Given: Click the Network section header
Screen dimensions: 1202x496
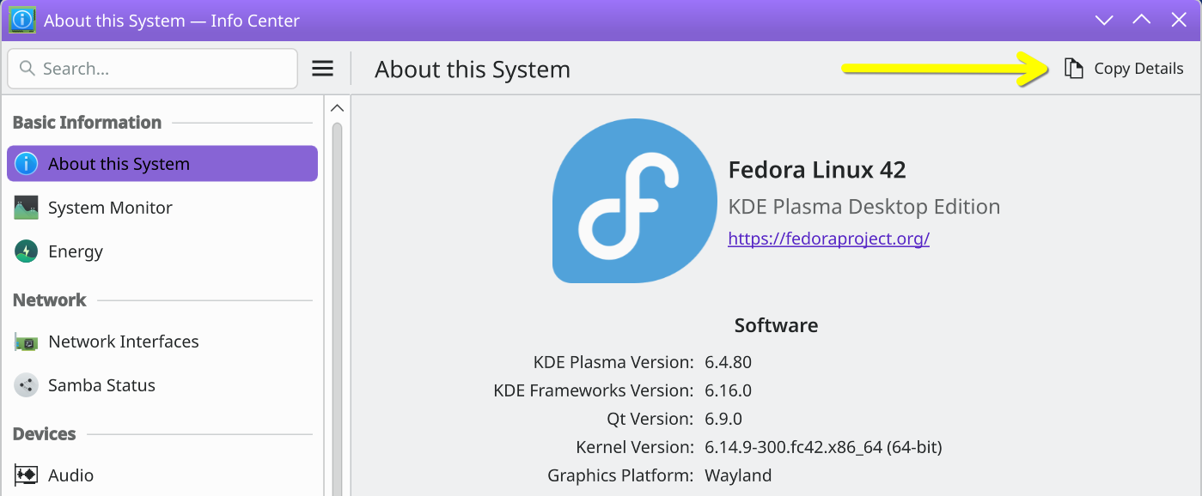Looking at the screenshot, I should [50, 300].
